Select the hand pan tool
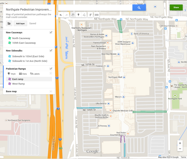This screenshot has height=159, width=187. [x=73, y=15]
